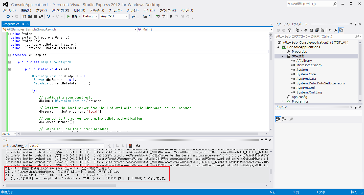The image size is (364, 195).
Task: Undo the last action via toolbar
Action: [49, 16]
